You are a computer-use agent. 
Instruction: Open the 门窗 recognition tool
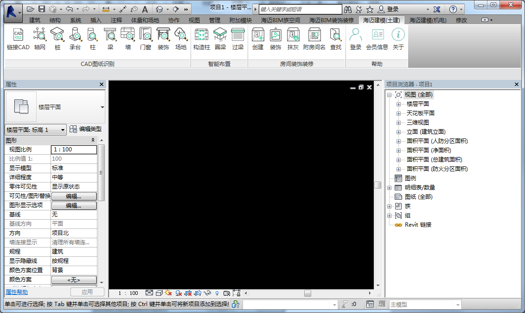[x=146, y=39]
